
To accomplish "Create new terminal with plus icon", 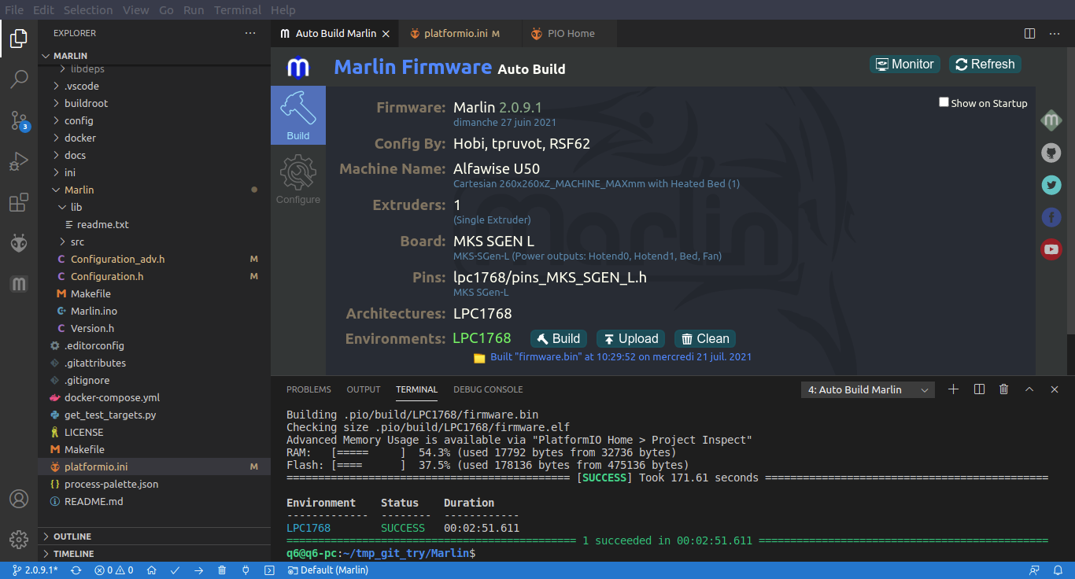I will pyautogui.click(x=953, y=389).
